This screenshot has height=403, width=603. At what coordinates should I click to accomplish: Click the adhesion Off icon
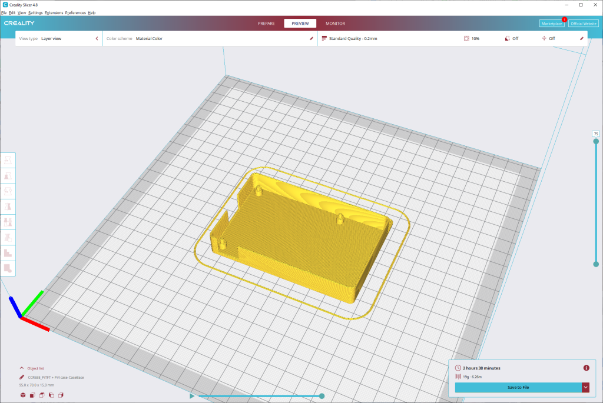point(544,38)
